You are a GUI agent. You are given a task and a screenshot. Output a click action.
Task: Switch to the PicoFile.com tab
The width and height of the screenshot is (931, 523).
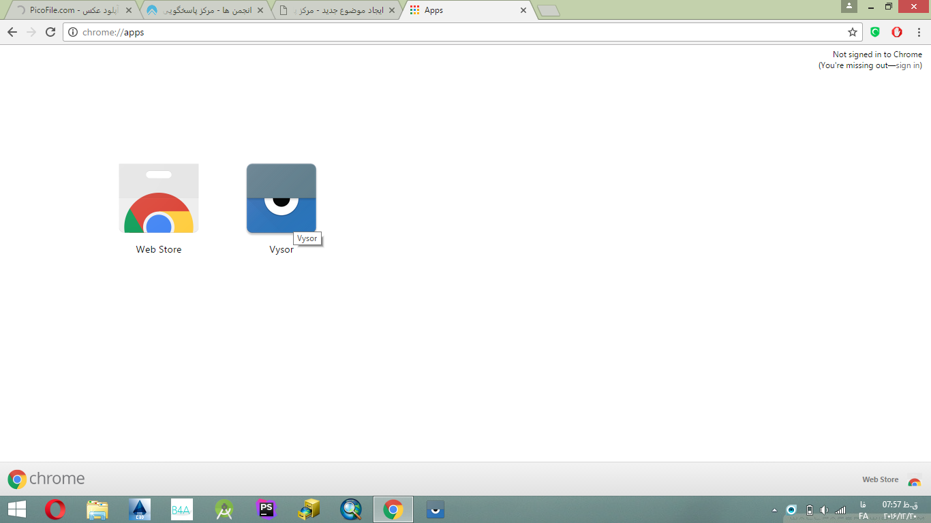pyautogui.click(x=72, y=10)
